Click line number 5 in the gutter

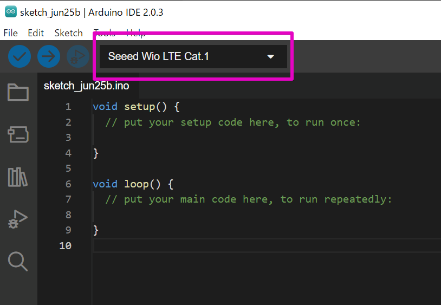[68, 168]
